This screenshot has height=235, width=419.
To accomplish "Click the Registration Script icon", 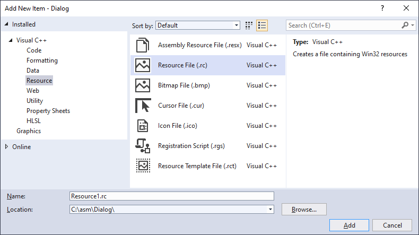I will [x=143, y=146].
